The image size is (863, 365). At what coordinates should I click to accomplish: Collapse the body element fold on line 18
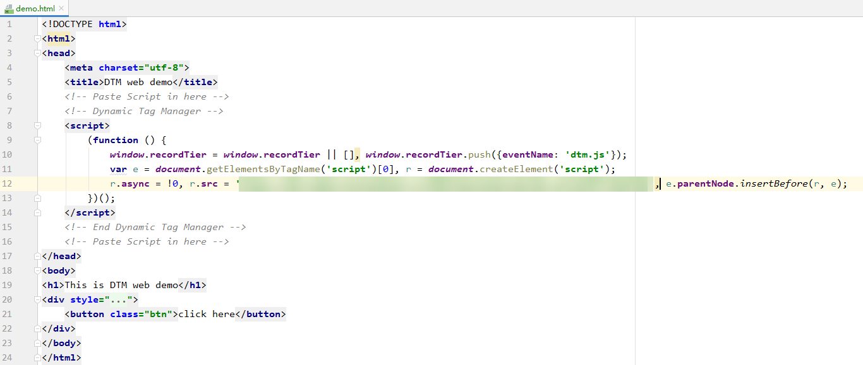(37, 270)
